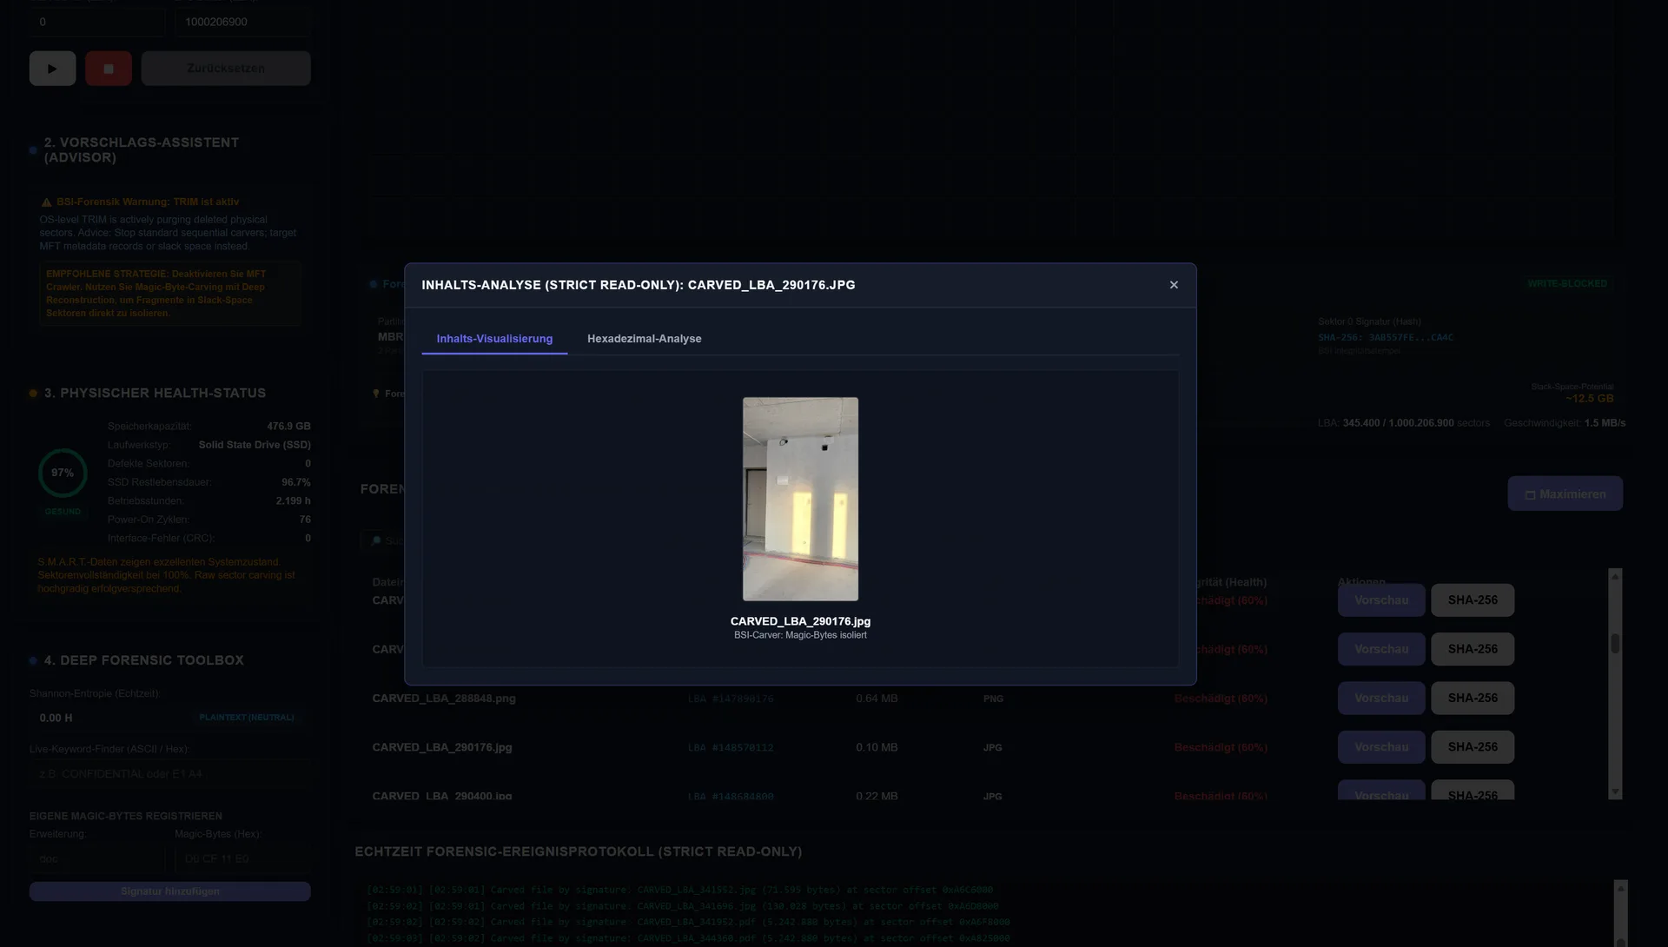Viewport: 1668px width, 947px height.
Task: Click the 'Solid State Drive (SSD)' drive type value
Action: click(x=255, y=445)
